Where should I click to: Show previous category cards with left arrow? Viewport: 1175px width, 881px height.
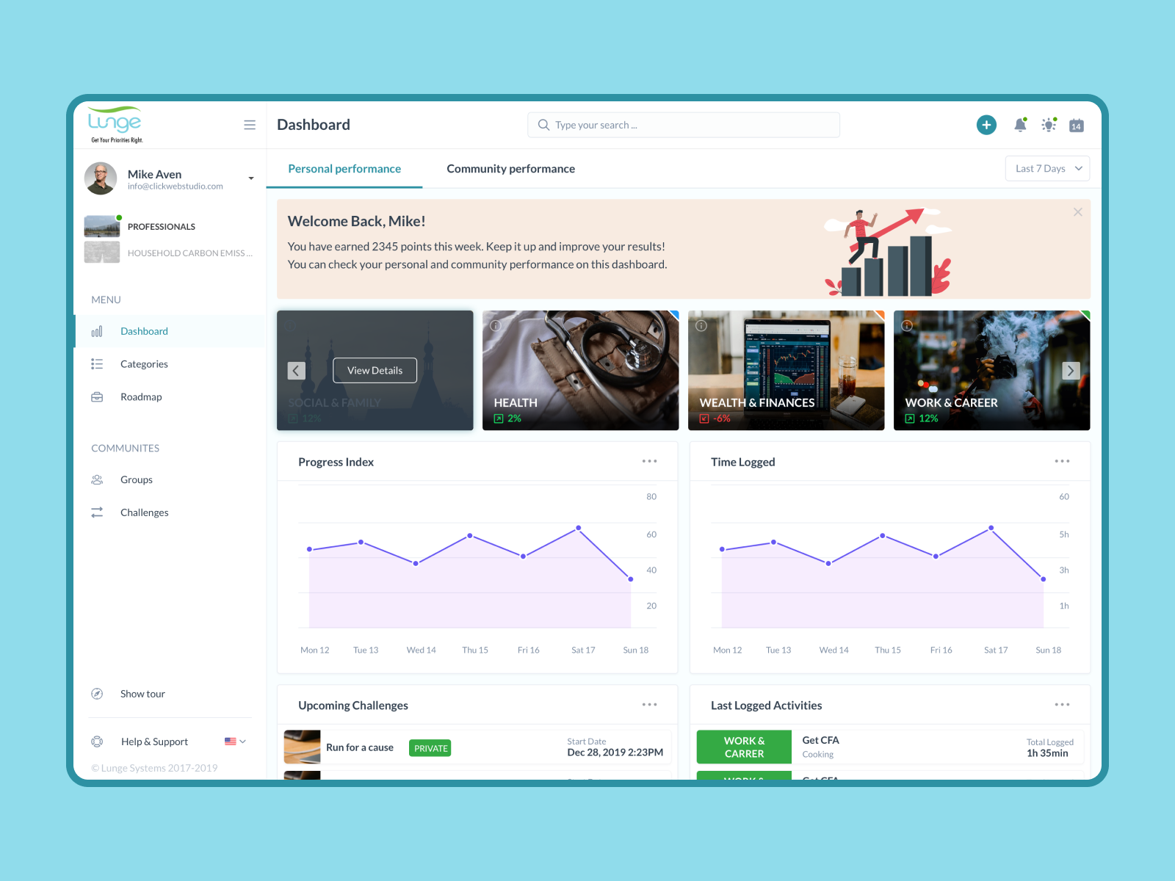296,371
